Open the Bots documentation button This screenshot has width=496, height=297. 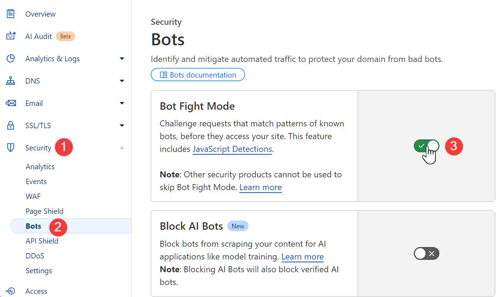(198, 75)
